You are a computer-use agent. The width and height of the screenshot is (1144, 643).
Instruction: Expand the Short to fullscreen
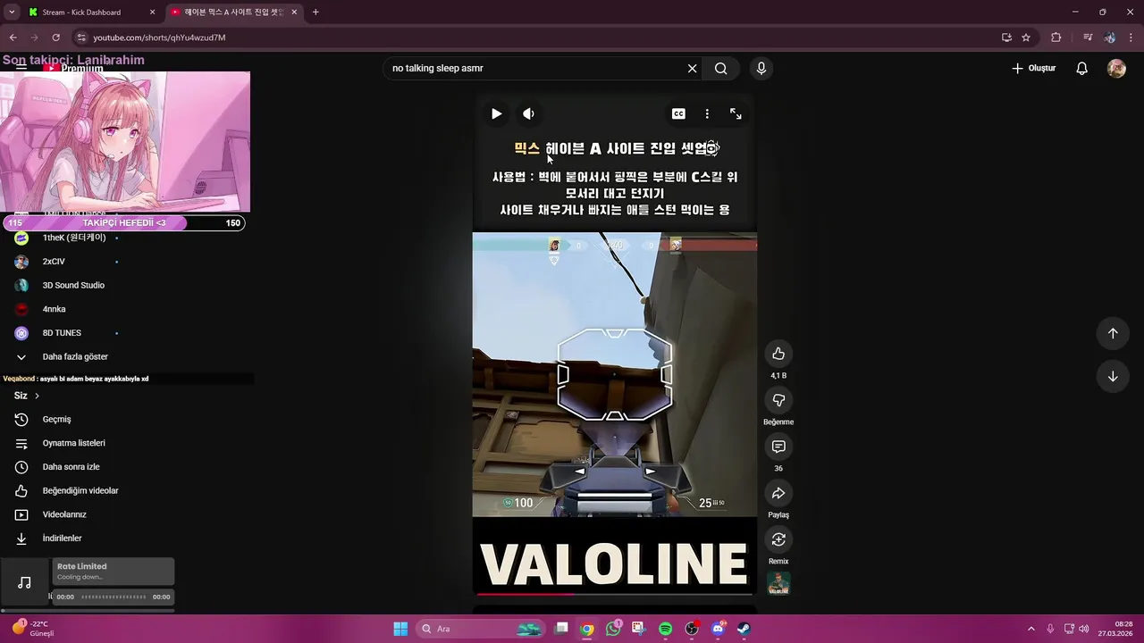click(736, 113)
